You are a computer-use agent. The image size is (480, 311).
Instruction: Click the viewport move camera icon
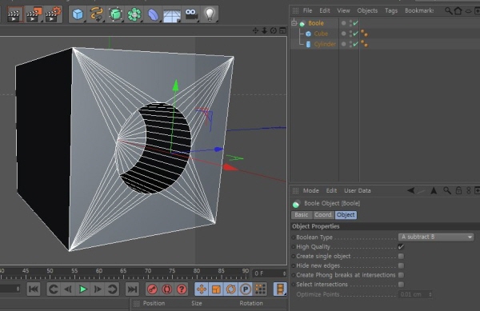click(255, 30)
